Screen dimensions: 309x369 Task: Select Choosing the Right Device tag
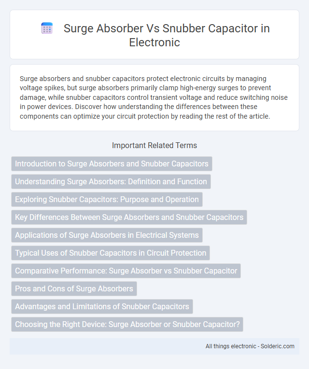click(x=127, y=325)
